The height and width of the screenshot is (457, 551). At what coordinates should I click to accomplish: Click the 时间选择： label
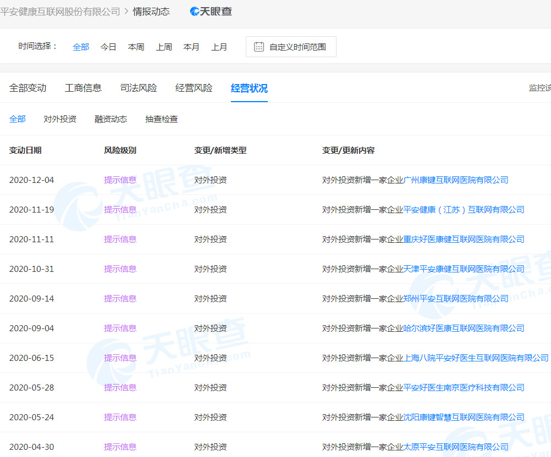[37, 46]
